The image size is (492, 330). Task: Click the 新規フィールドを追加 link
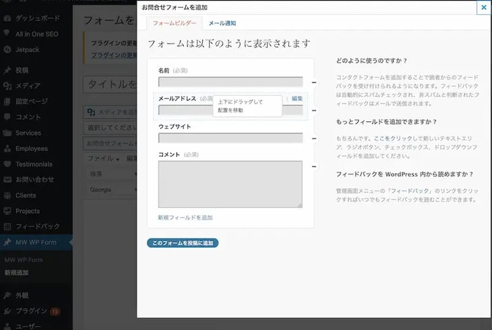185,218
